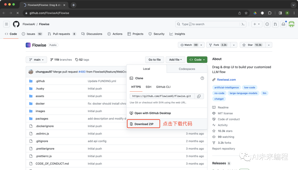
Task: Open the browser tab search chevron
Action: 293,5
